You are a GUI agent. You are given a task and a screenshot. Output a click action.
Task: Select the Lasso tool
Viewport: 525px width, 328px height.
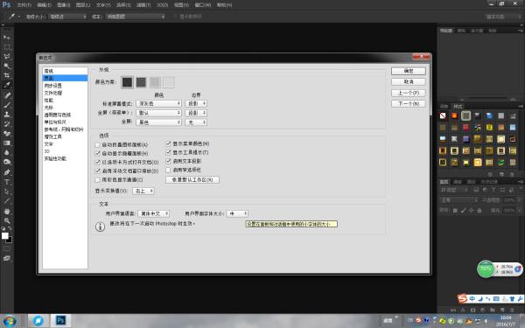click(7, 56)
